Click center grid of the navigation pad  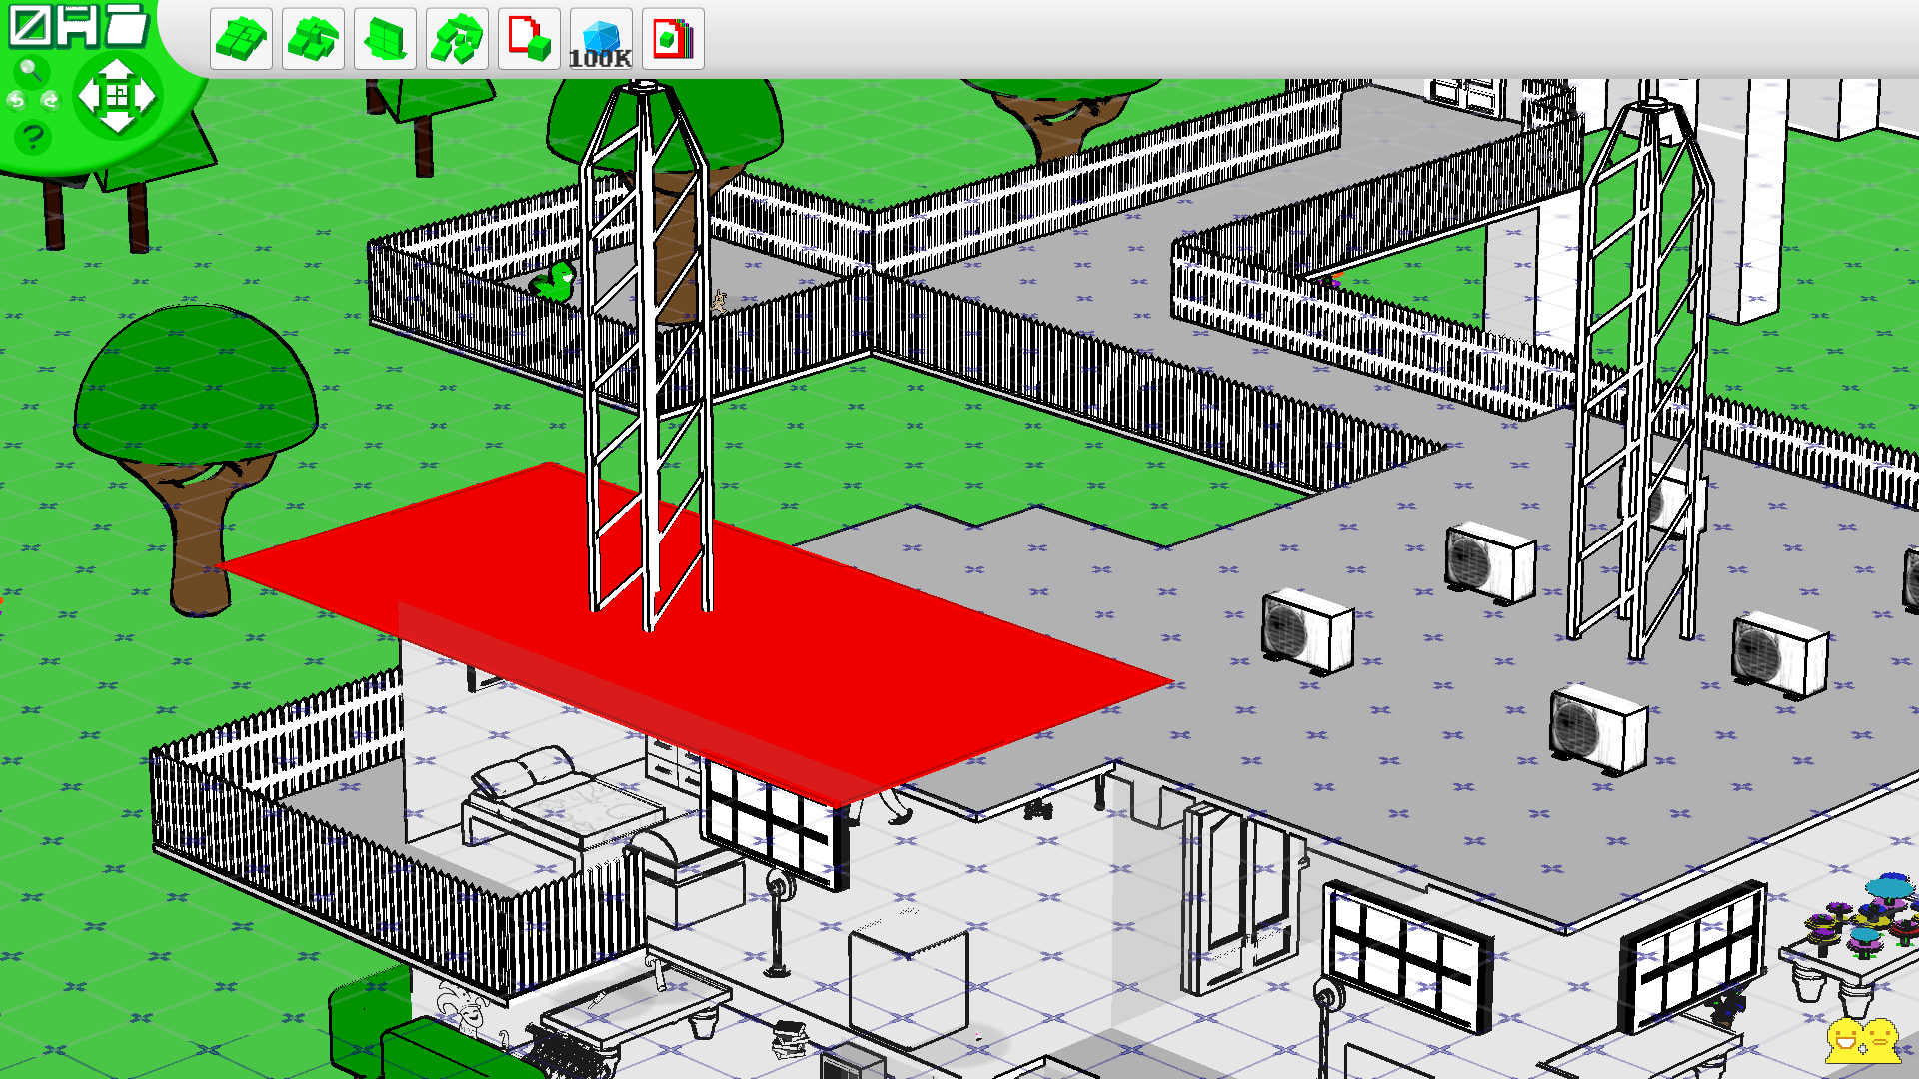[x=117, y=96]
